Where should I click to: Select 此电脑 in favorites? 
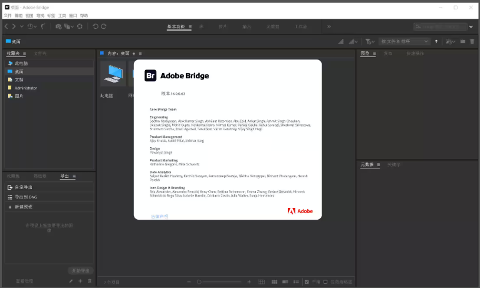pyautogui.click(x=50, y=63)
